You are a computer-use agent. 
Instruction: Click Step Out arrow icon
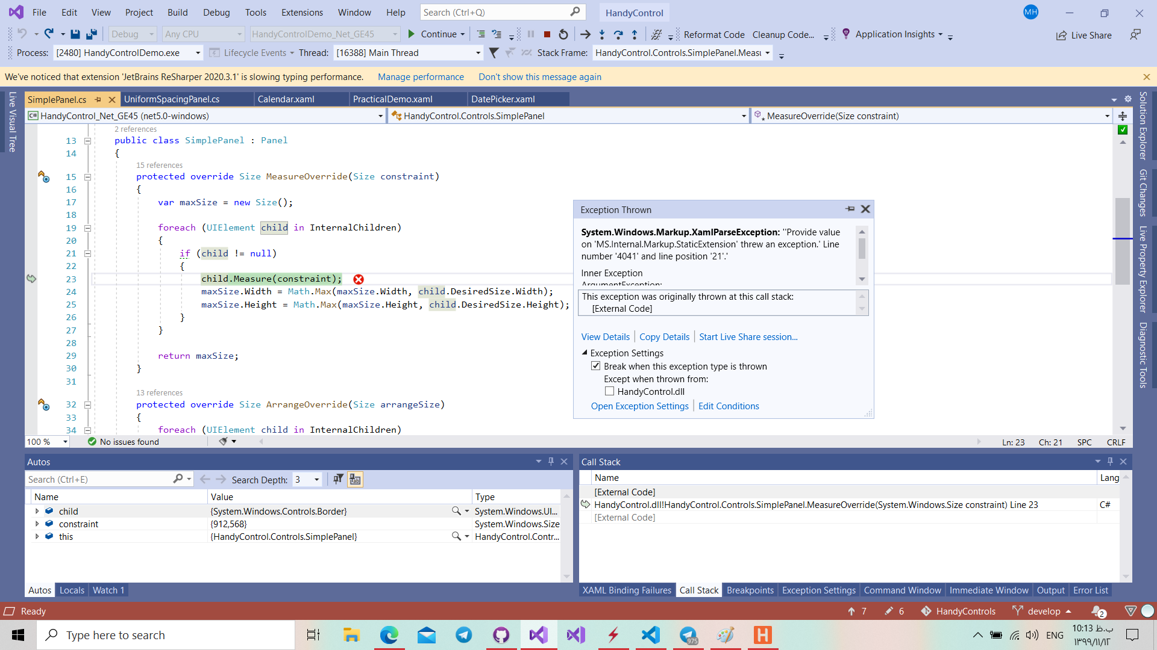point(635,34)
